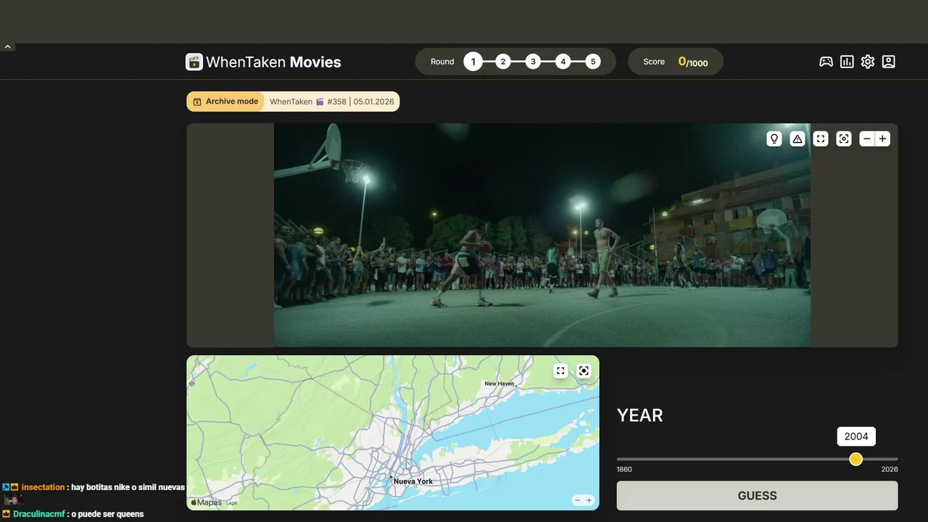Click the WhenTaken #358 date label
This screenshot has width=928, height=522.
332,101
